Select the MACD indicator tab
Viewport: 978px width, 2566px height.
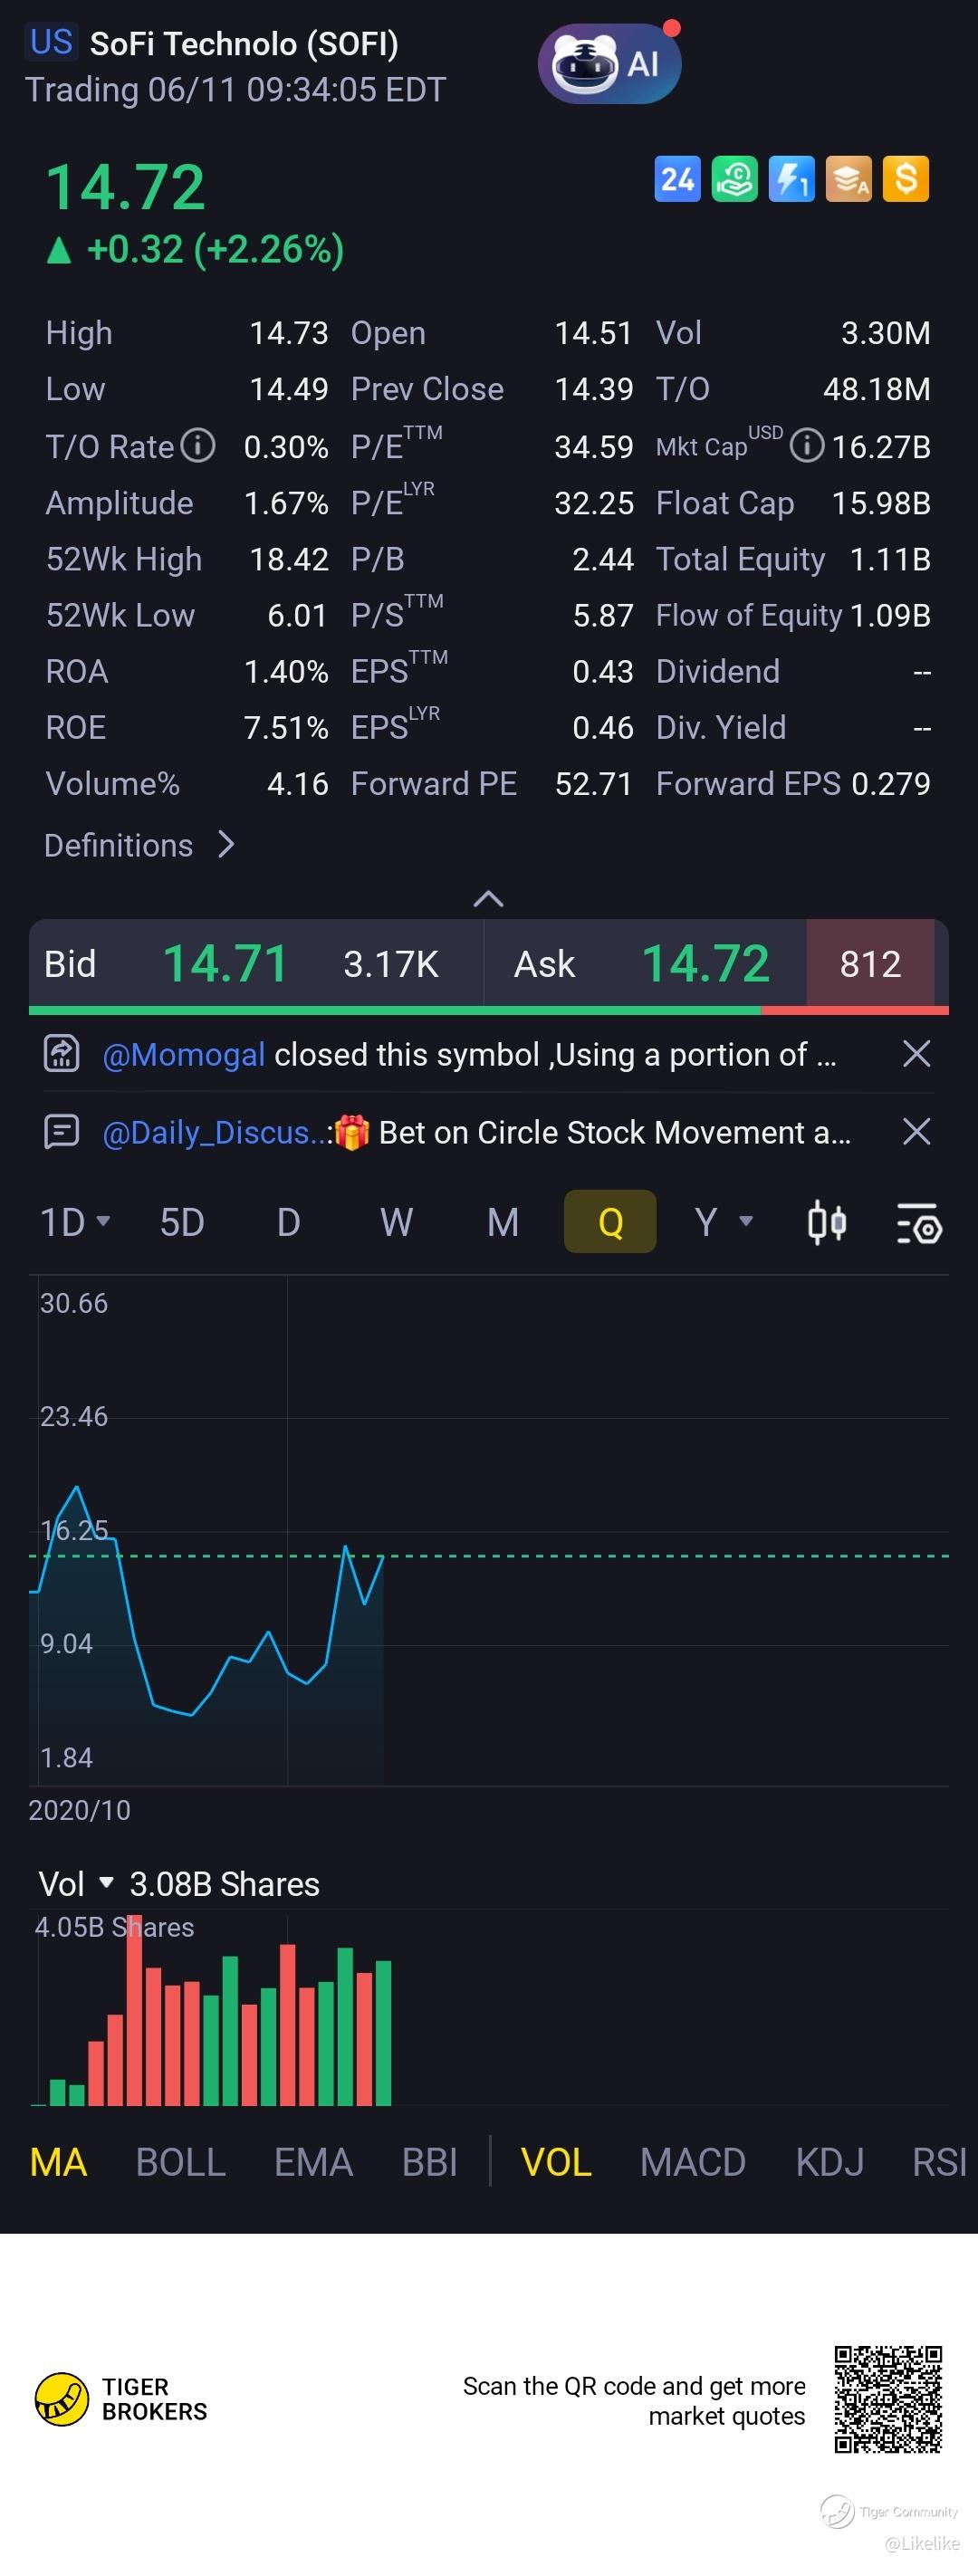(692, 2162)
